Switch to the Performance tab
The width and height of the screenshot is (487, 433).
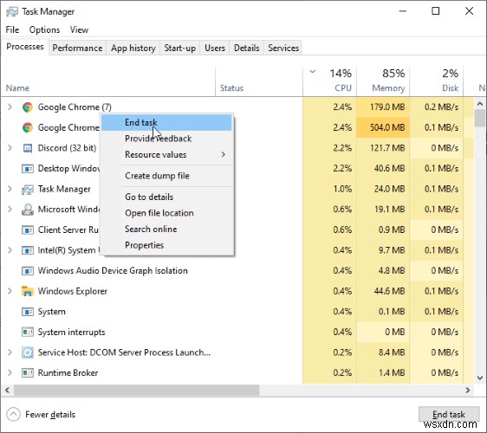coord(77,48)
